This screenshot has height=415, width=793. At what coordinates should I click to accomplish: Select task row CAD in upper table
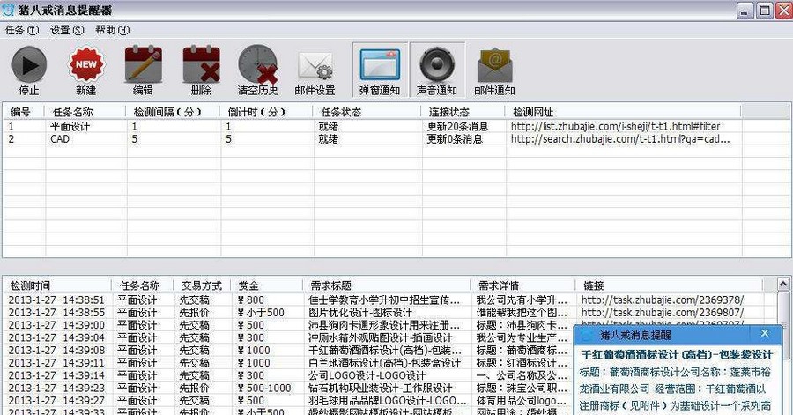point(372,139)
